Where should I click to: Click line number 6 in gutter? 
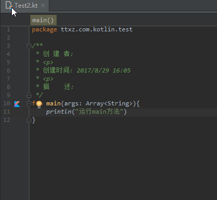(x=8, y=70)
